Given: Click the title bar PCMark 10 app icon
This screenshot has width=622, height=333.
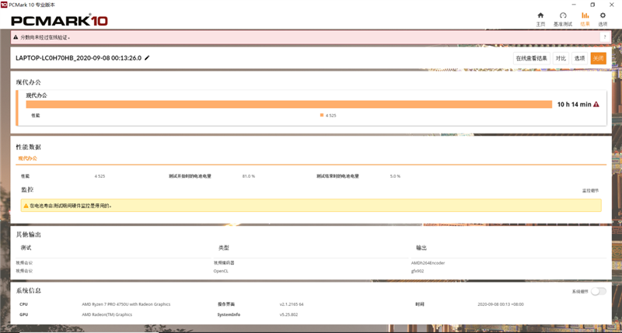Looking at the screenshot, I should pos(4,5).
